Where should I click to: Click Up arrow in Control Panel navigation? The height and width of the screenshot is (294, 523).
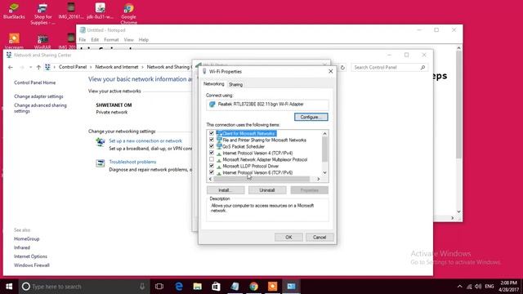[x=38, y=67]
